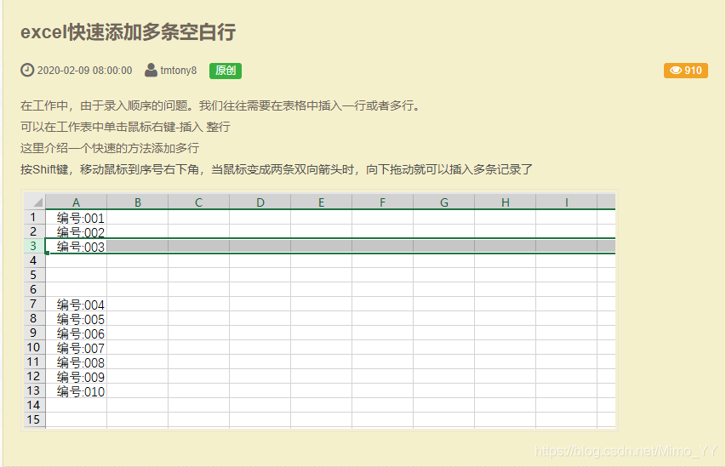Select row 14 header
Viewport: 726px width, 467px height.
point(35,405)
